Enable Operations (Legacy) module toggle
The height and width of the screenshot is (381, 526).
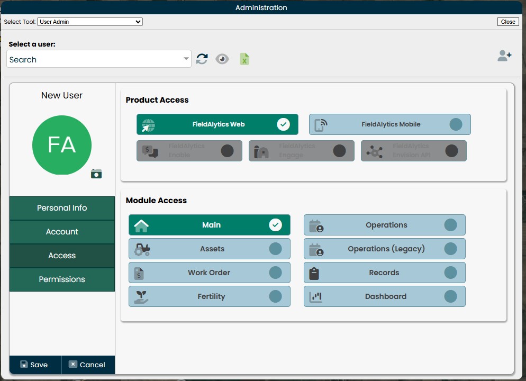(x=450, y=249)
